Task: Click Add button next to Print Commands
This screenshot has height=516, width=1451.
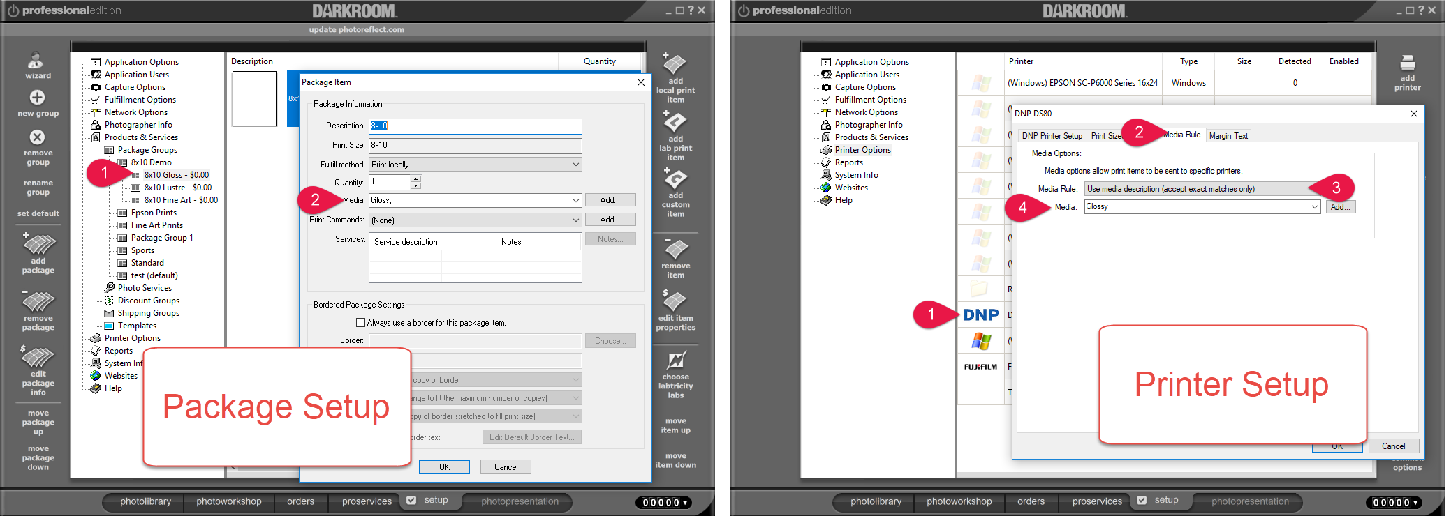Action: tap(610, 220)
